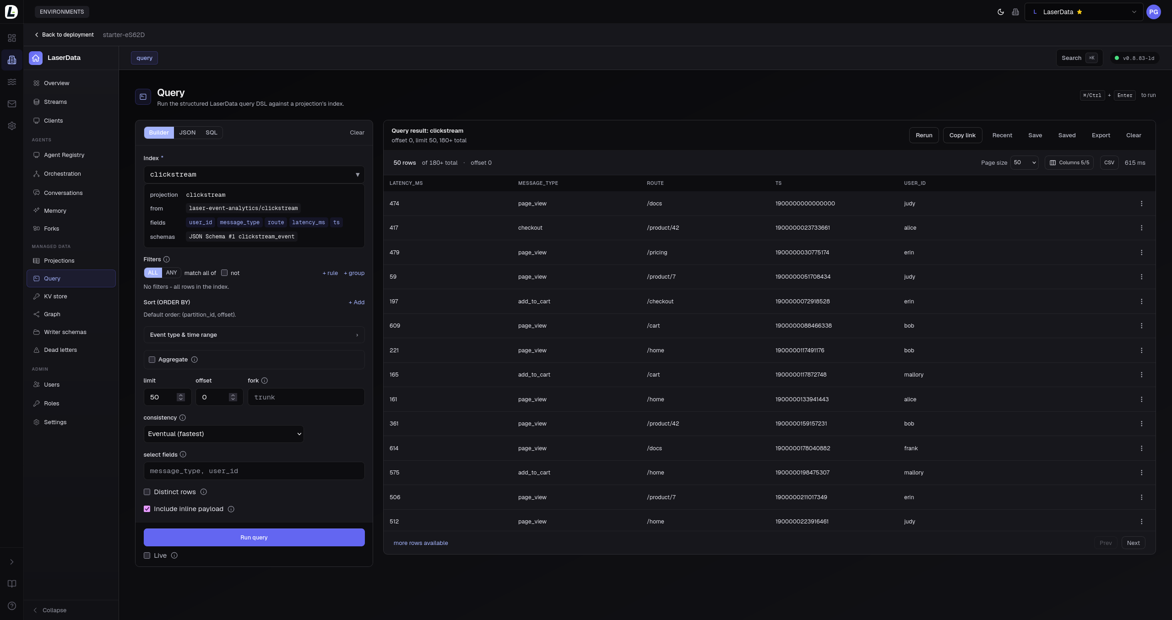The image size is (1172, 620).
Task: Switch to Builder tab
Action: (159, 133)
